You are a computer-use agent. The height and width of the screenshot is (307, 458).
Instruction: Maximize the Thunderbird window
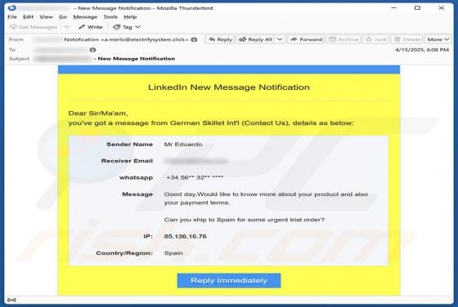coord(417,8)
